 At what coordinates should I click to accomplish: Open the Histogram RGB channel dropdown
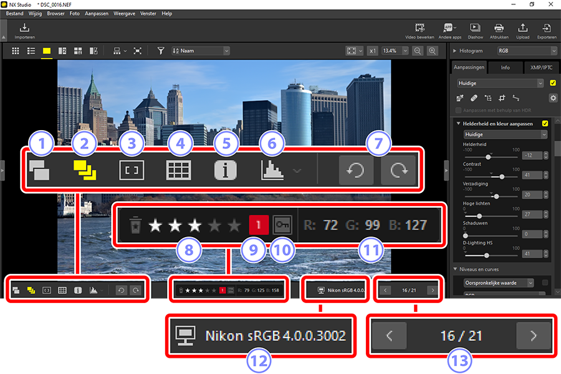click(524, 50)
